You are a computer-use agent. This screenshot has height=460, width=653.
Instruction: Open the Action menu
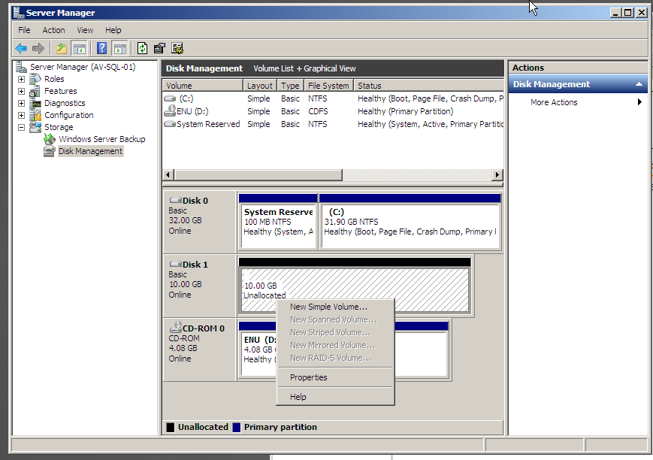click(53, 30)
